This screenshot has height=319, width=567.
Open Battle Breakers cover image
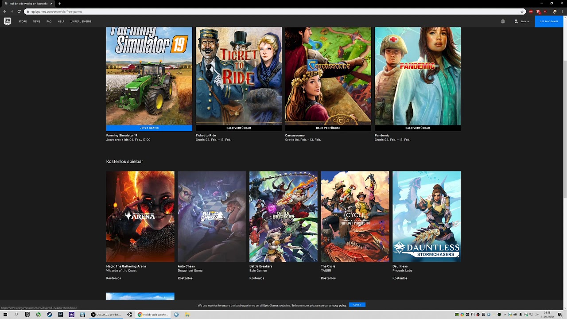[x=283, y=217]
